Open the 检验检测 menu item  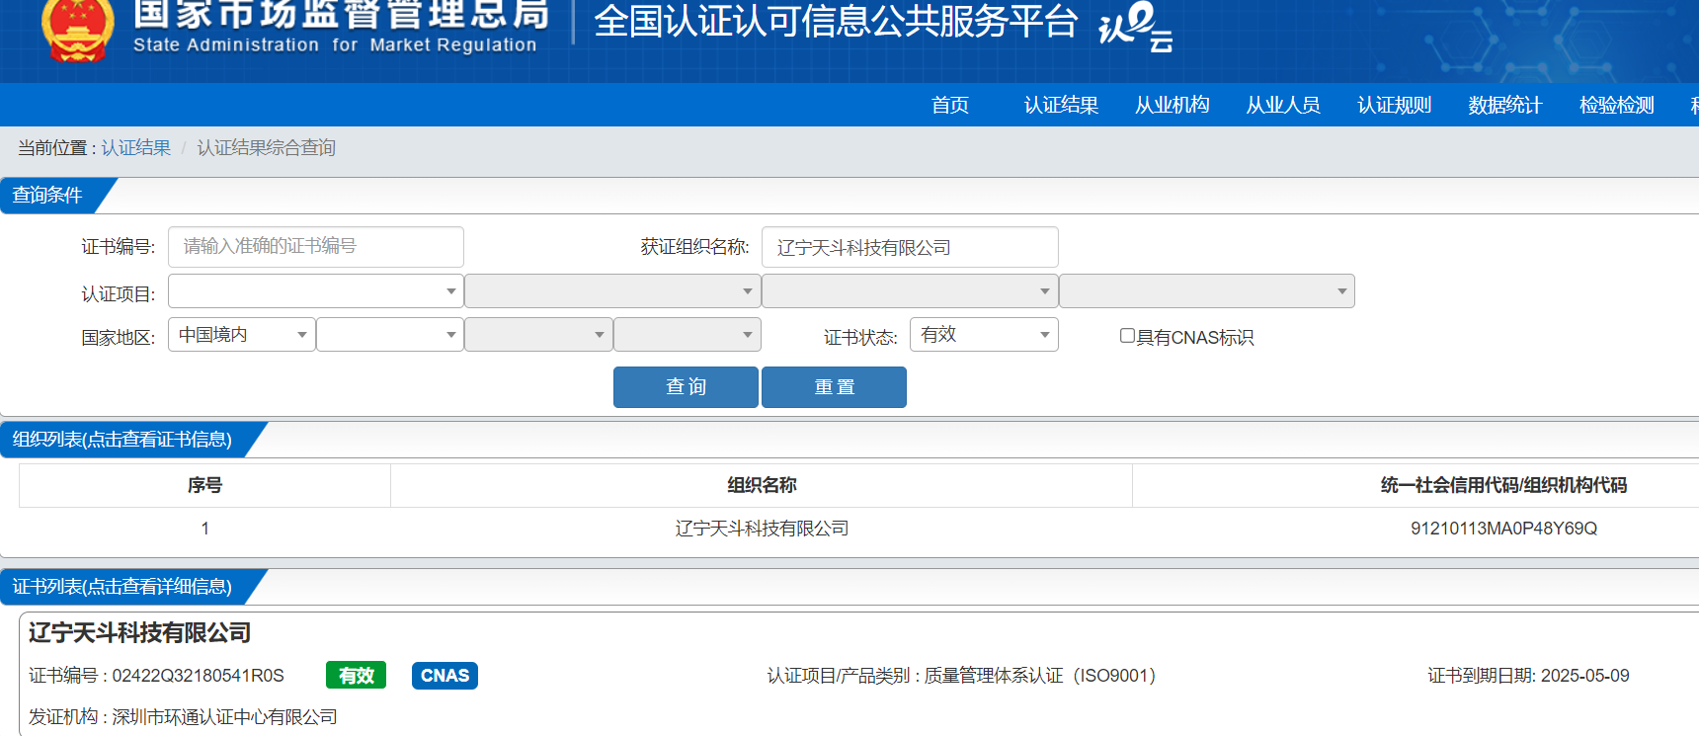(x=1617, y=105)
